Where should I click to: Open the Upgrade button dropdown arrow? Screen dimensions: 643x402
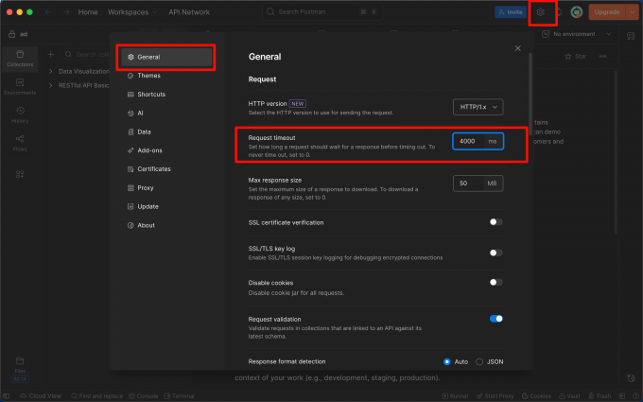click(632, 12)
